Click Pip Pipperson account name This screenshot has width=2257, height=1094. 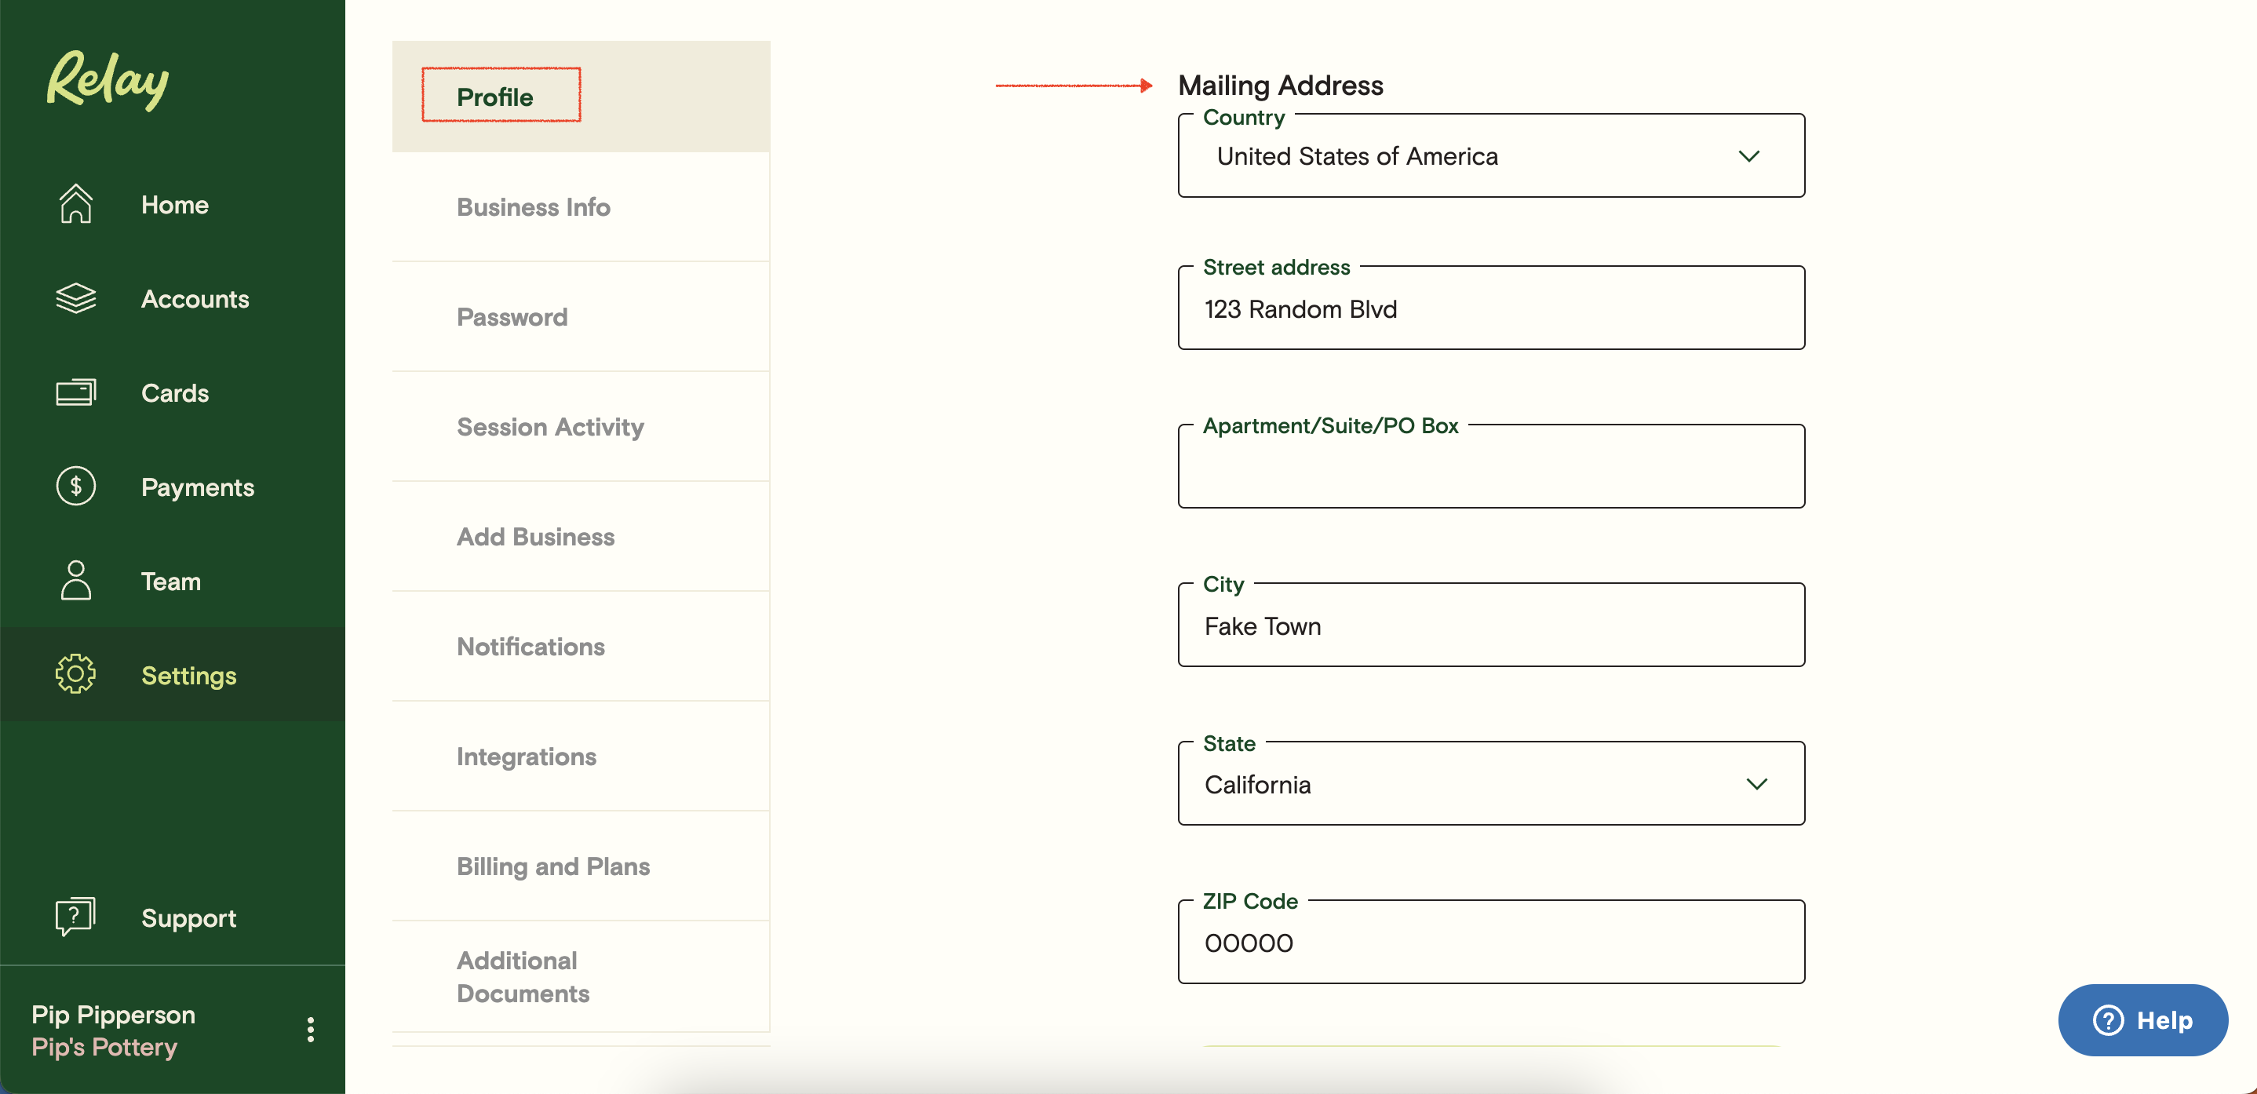click(x=113, y=1014)
